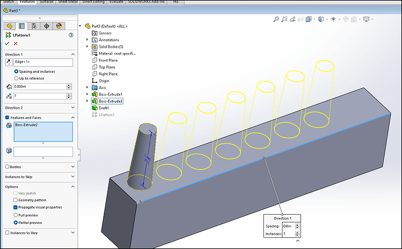
Task: Open the Evaluate ribbon tab
Action: 117,2
